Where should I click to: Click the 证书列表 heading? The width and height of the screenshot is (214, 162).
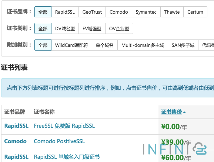tap(14, 68)
